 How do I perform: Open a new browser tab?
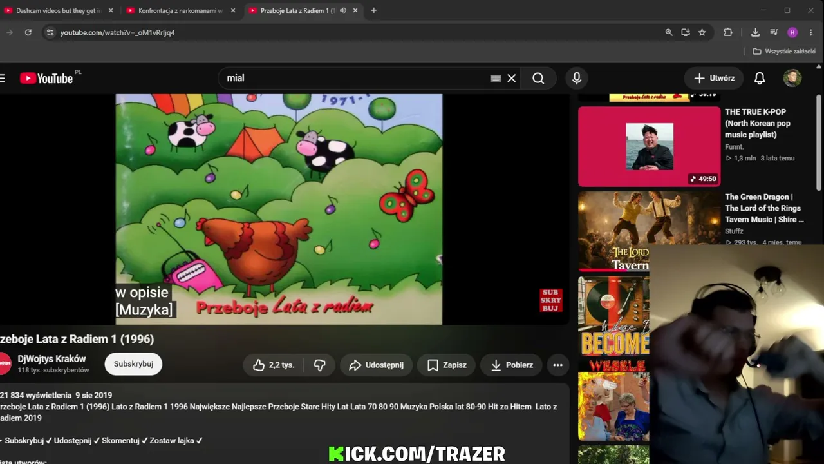point(373,10)
